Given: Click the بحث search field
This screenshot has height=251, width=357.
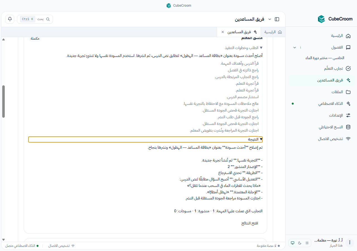Looking at the screenshot, I should [x=35, y=19].
